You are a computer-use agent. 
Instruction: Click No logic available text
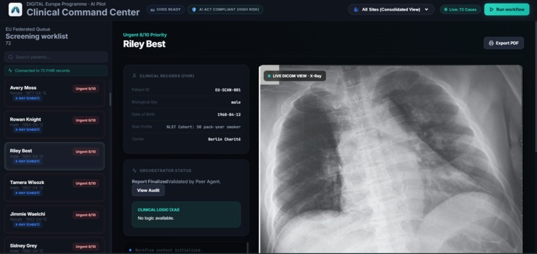click(156, 218)
